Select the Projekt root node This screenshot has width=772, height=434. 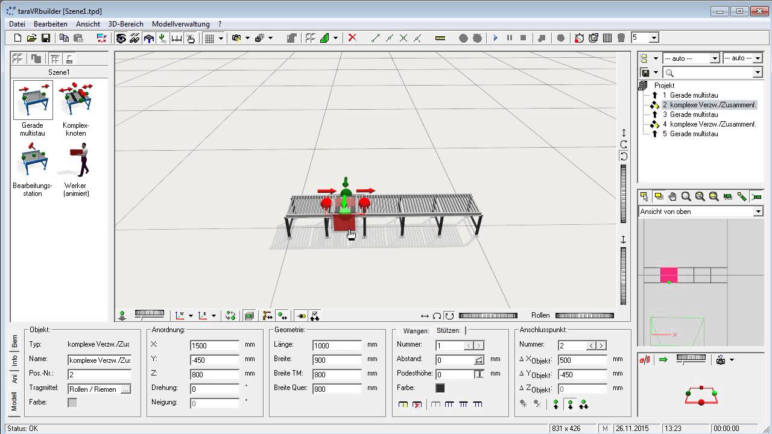664,86
